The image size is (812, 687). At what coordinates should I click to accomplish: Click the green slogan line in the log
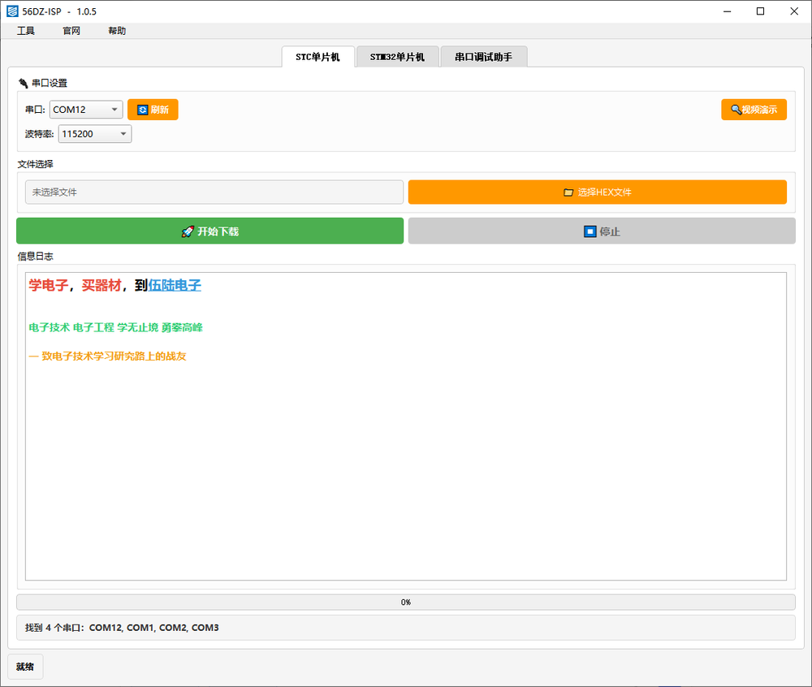coord(115,328)
